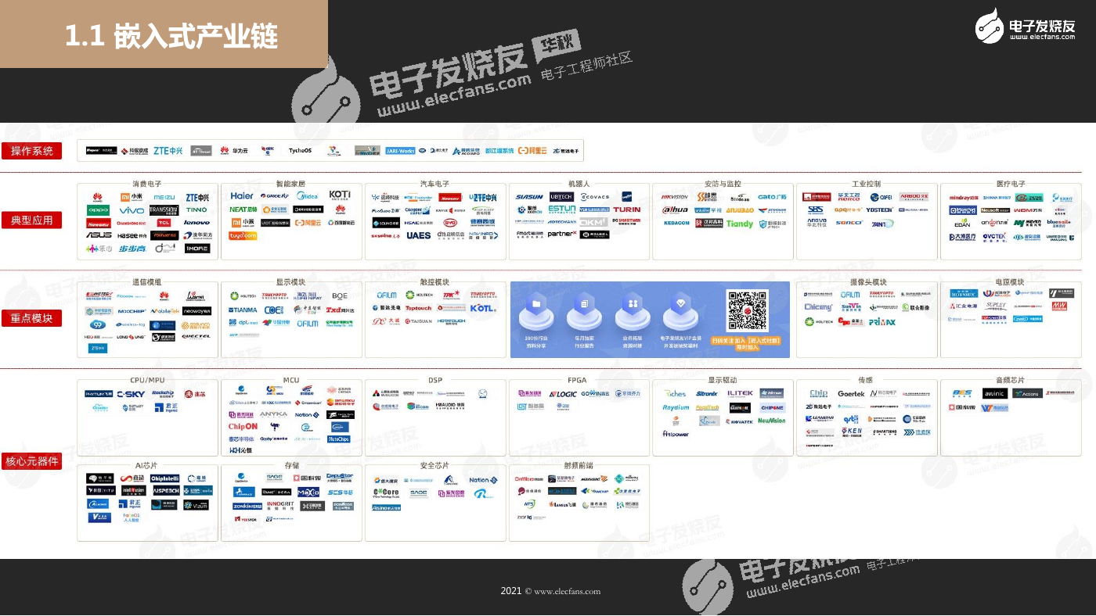Click the 射频前端 section heading

point(578,466)
